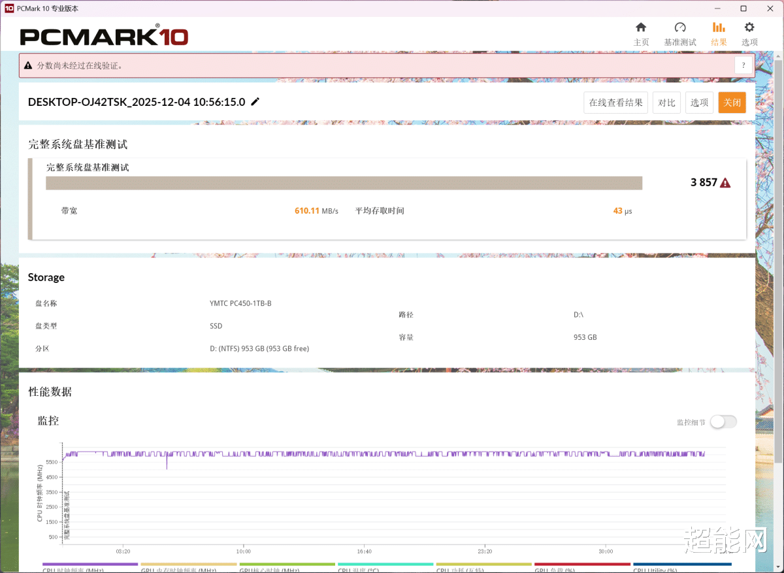Toggle the purple CPU 时钟频率 legend
The image size is (784, 573).
(x=90, y=567)
